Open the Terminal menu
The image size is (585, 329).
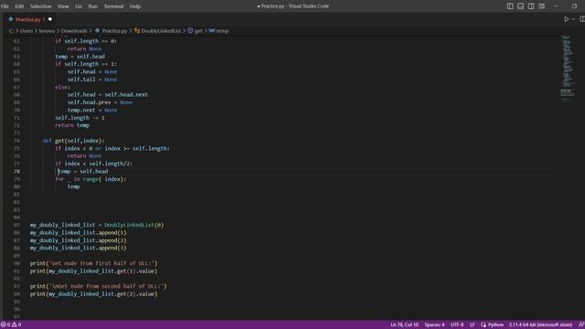(113, 6)
